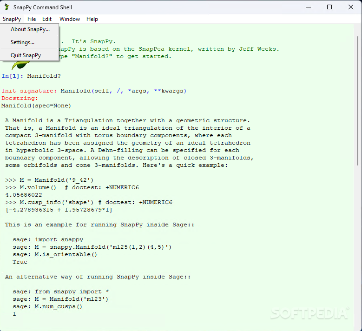This screenshot has height=331, width=362.
Task: Click the line ">>> M = Manifold('9_42')"
Action: (x=49, y=180)
